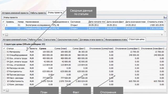
Task: Check the 09 Накл. расходы checkbox
Action: (x=4, y=78)
